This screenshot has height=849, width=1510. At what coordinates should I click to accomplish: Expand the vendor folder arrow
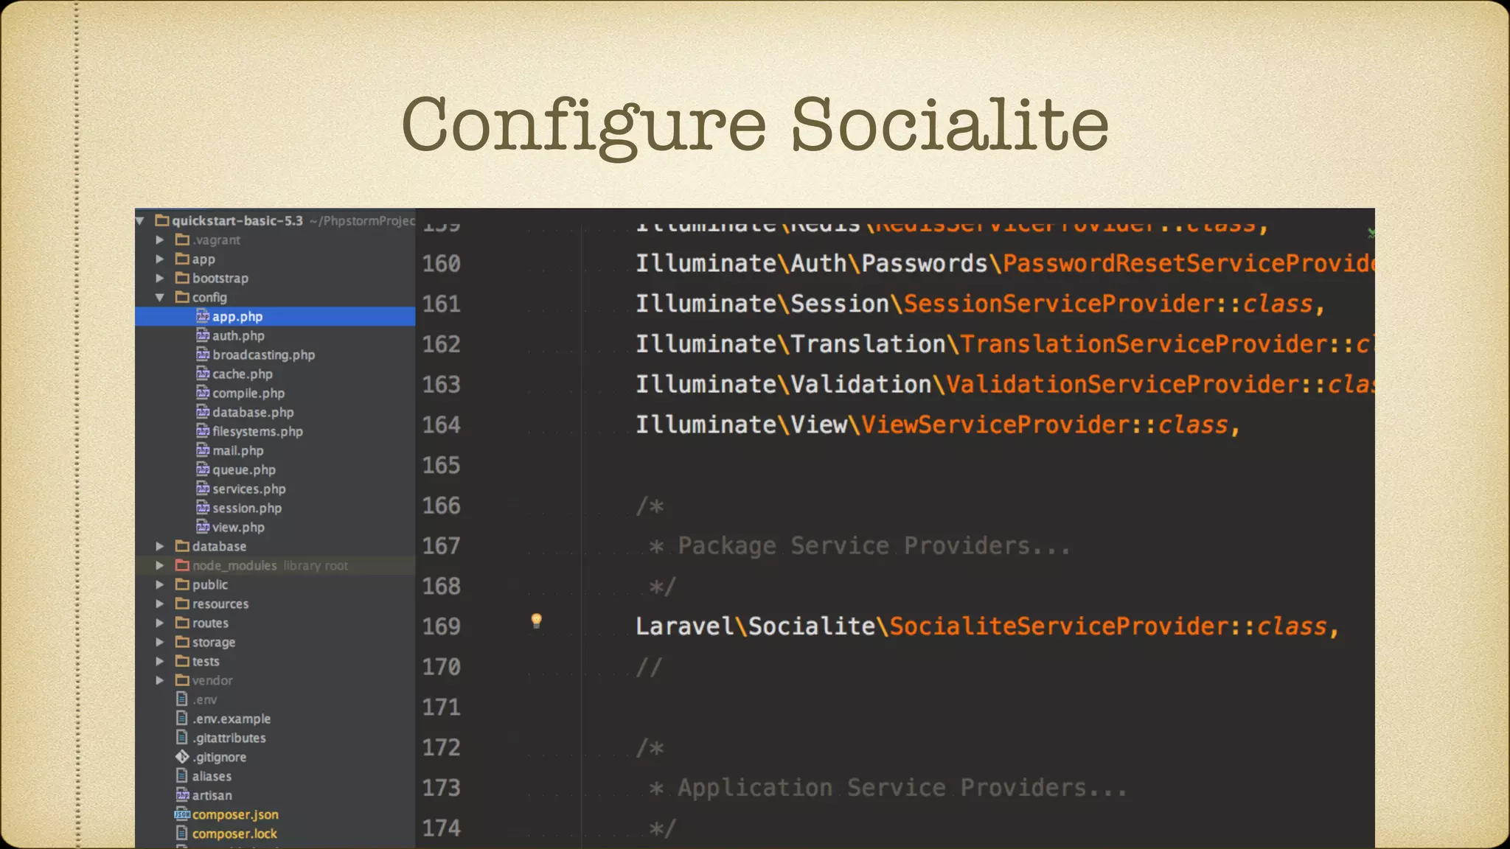159,680
